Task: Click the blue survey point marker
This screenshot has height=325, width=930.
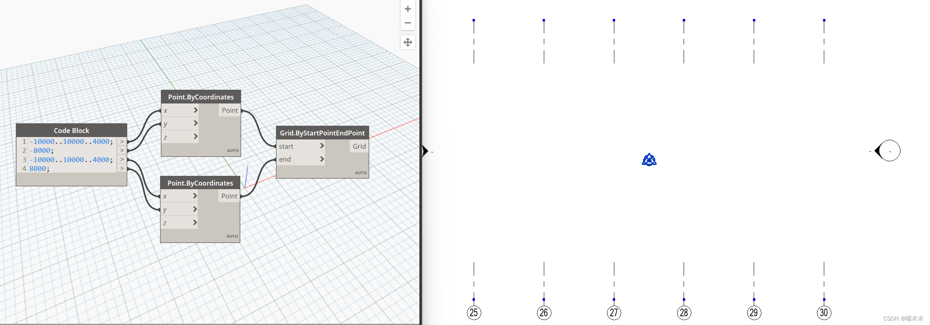Action: pyautogui.click(x=649, y=160)
